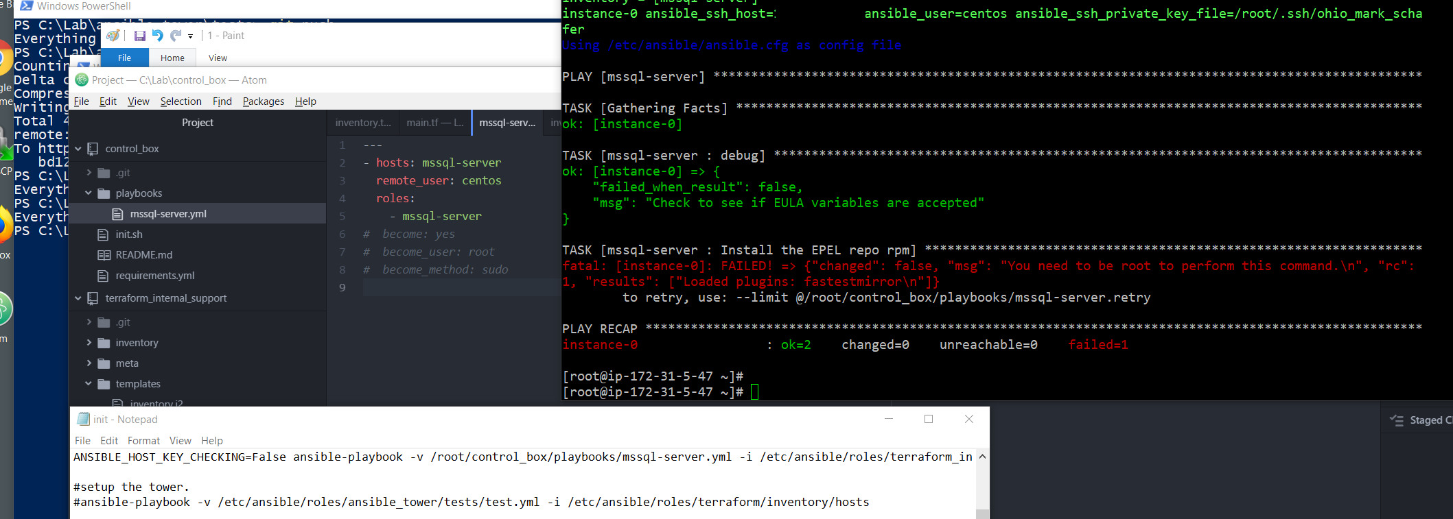Click the templates folder icon
Viewport: 1453px width, 519px height.
tap(104, 384)
